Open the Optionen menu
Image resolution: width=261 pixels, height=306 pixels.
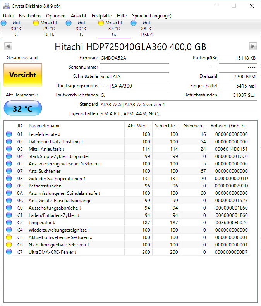(x=56, y=16)
